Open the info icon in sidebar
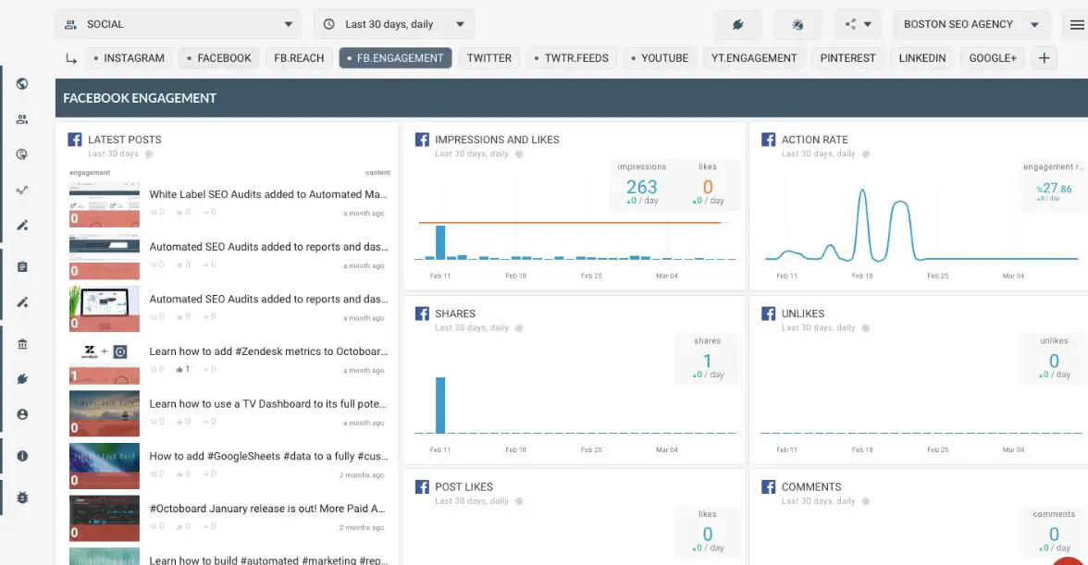Viewport: 1088px width, 565px height. click(22, 456)
